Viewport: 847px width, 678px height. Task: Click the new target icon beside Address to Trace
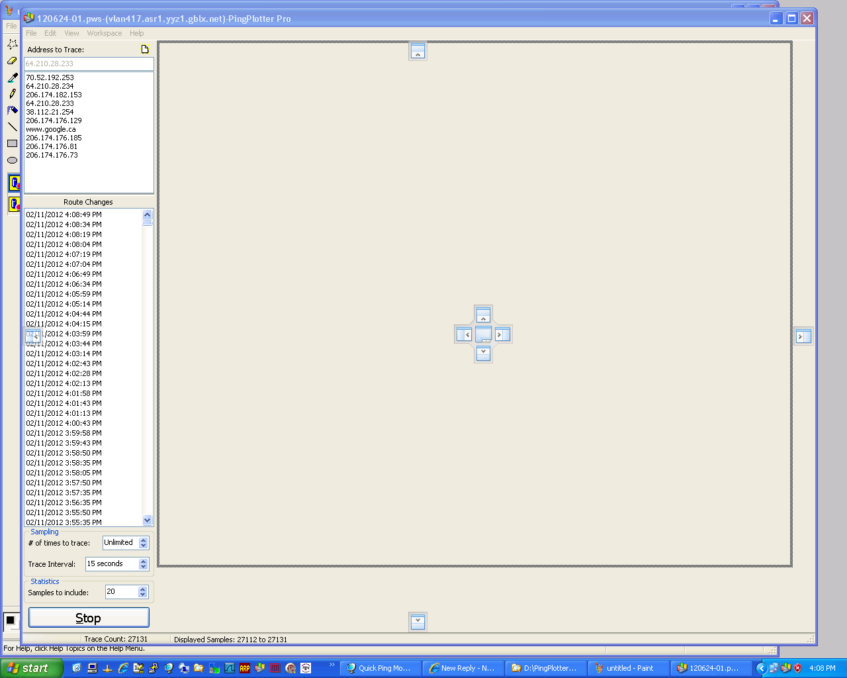[145, 49]
